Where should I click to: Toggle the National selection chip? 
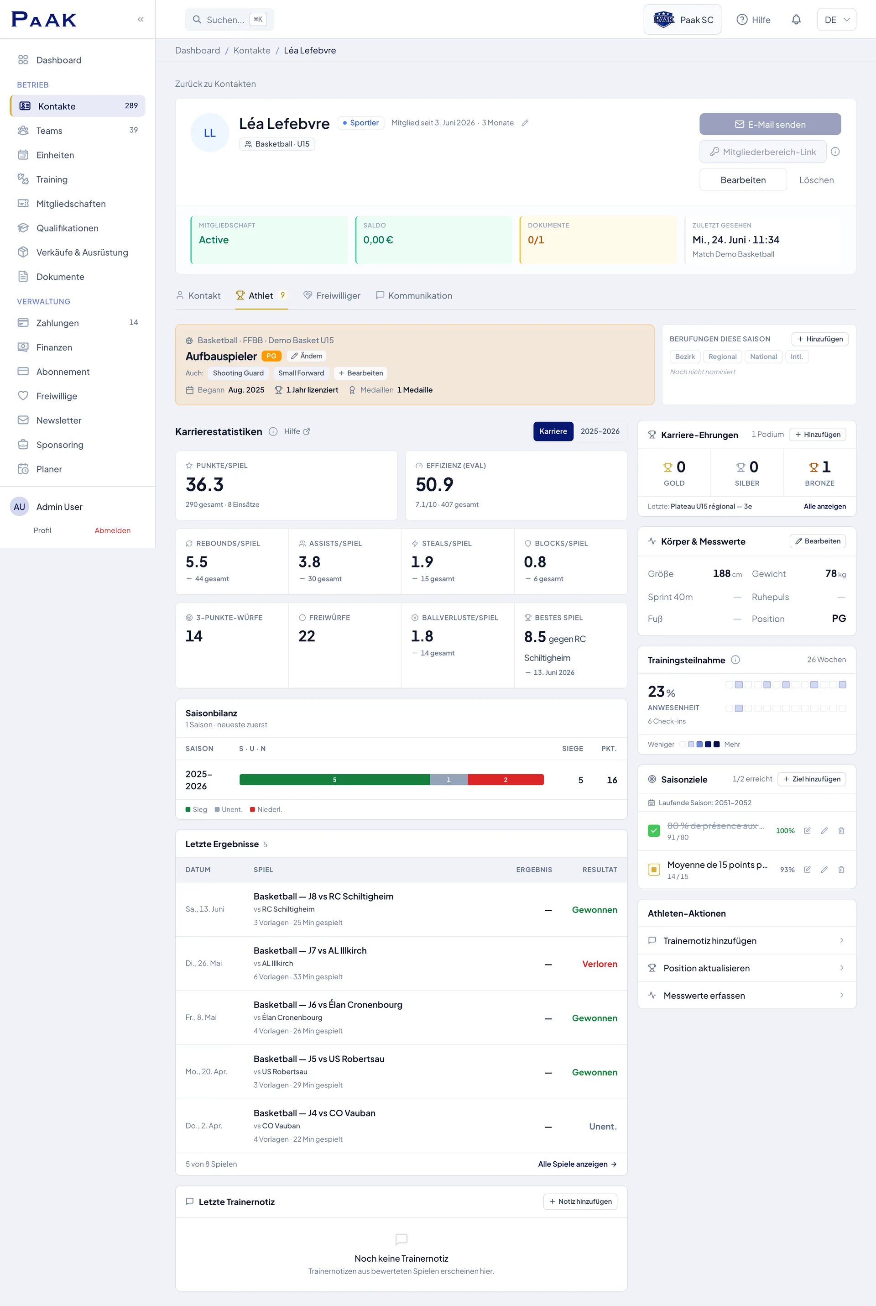pyautogui.click(x=763, y=357)
